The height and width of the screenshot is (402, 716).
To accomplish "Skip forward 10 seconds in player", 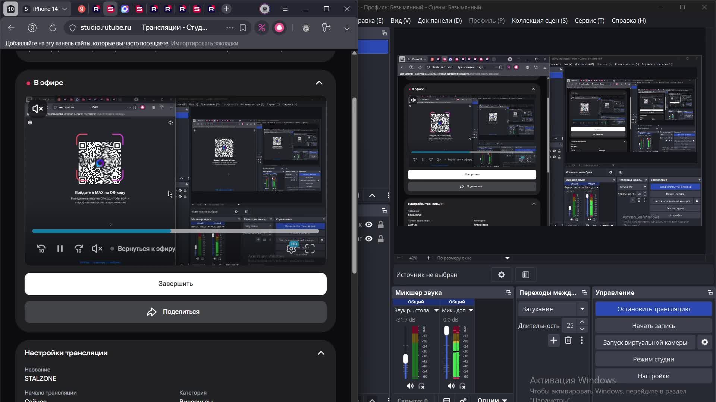I will tap(79, 249).
